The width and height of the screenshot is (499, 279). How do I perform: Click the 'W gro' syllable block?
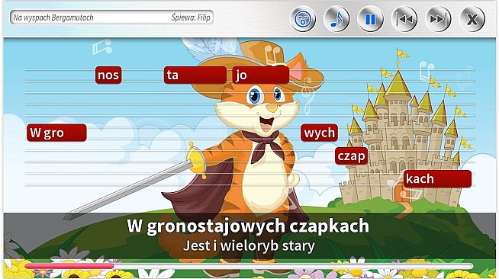pyautogui.click(x=56, y=133)
